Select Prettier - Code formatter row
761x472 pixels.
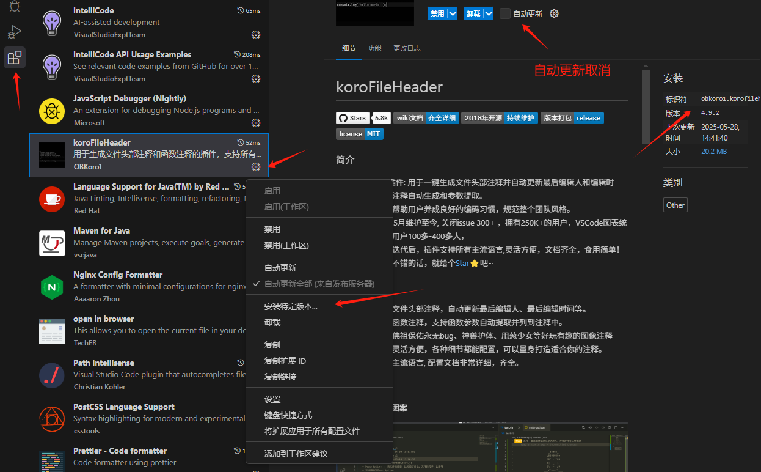(149, 457)
